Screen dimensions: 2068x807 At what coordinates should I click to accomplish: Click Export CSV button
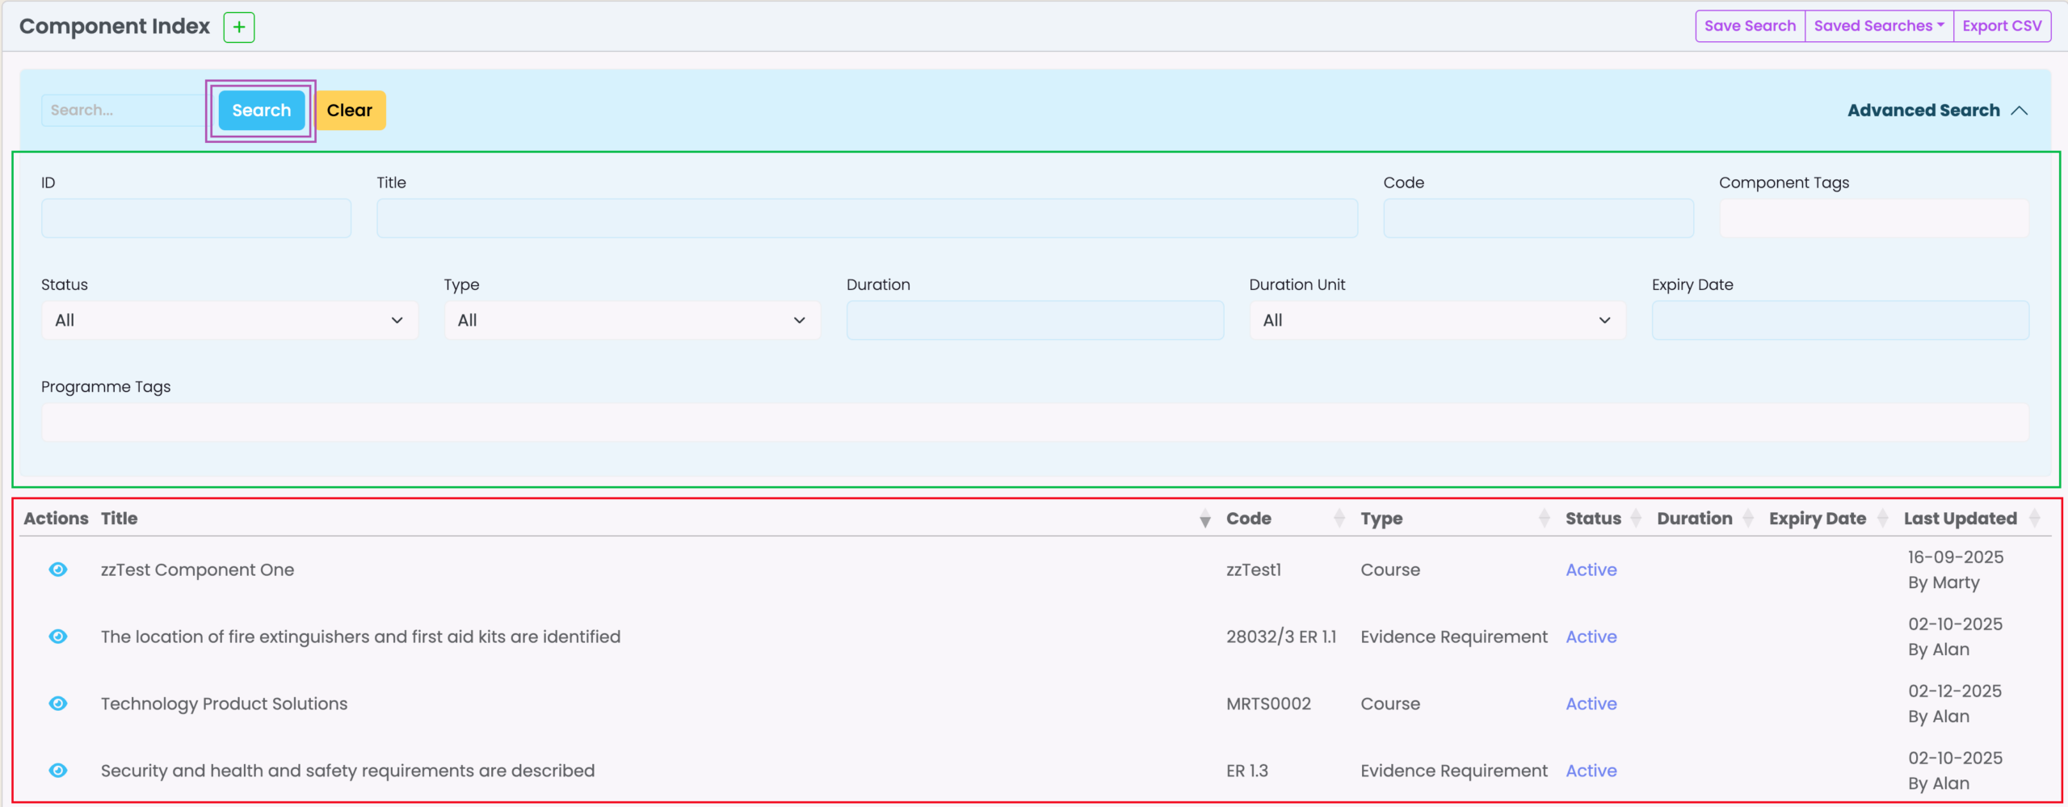tap(2002, 26)
